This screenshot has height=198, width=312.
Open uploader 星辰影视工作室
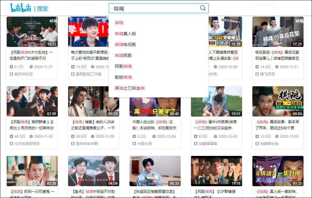(x=88, y=74)
